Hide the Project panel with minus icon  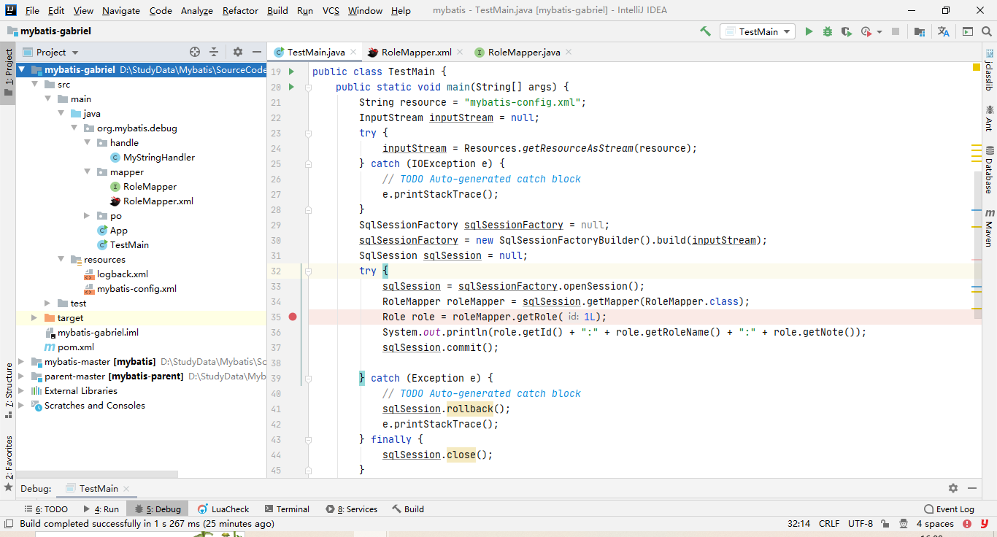point(256,52)
